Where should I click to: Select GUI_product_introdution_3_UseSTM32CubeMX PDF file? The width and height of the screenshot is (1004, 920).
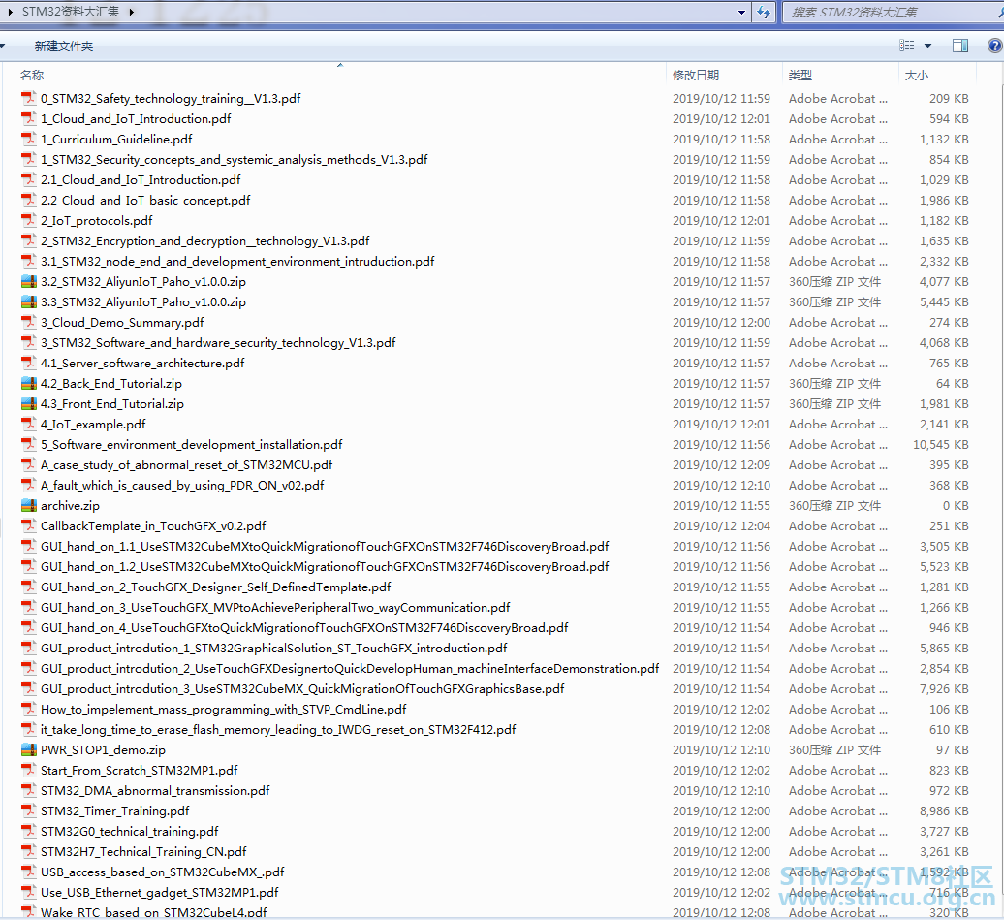303,689
